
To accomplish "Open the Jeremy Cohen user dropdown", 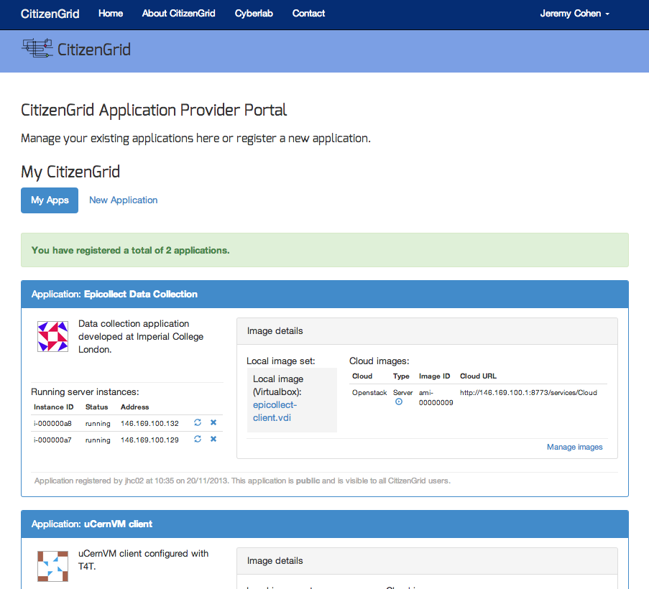I will tap(574, 14).
